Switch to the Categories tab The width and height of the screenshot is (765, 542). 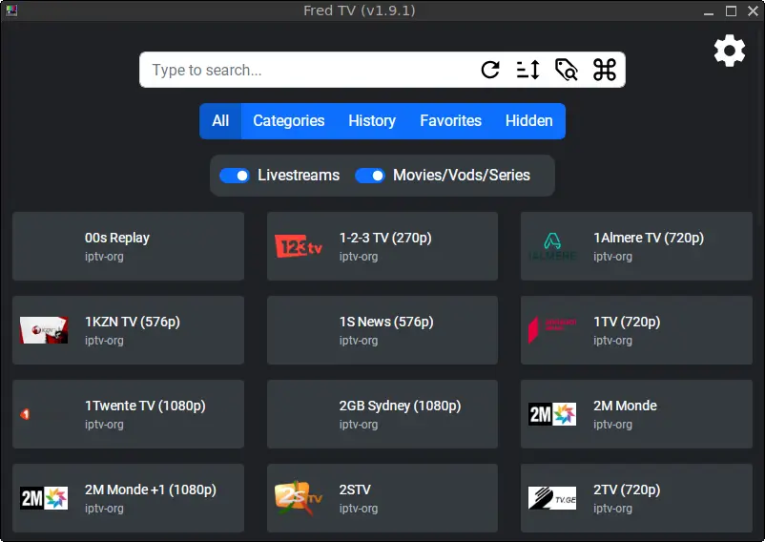(x=289, y=121)
